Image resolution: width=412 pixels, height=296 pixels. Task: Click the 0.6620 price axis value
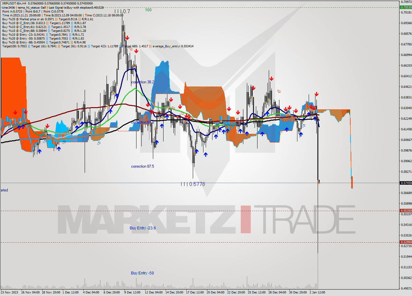(x=407, y=65)
